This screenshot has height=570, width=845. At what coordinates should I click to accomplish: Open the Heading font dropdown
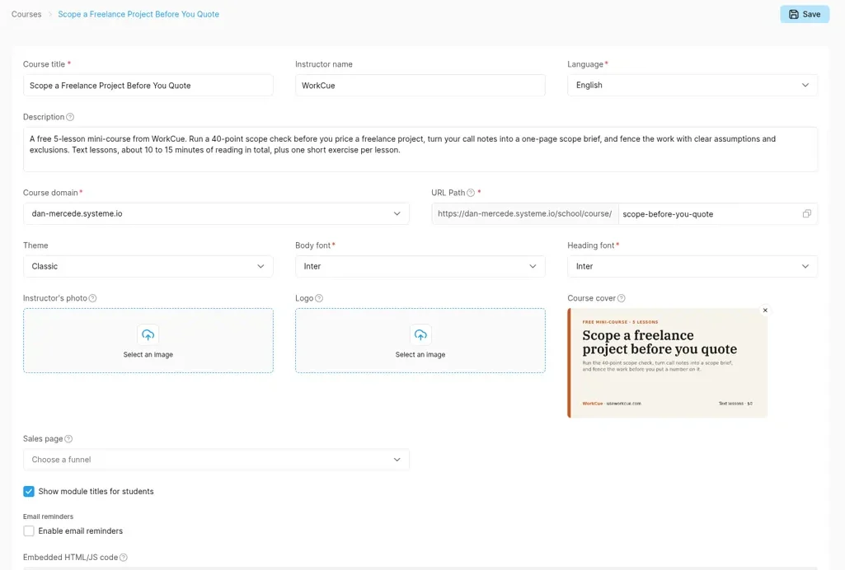coord(692,266)
